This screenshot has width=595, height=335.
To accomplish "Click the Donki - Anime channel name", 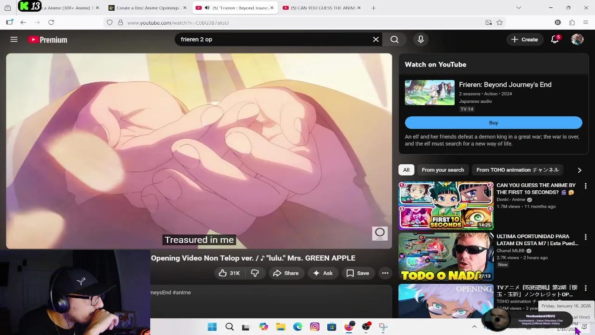I will point(511,200).
